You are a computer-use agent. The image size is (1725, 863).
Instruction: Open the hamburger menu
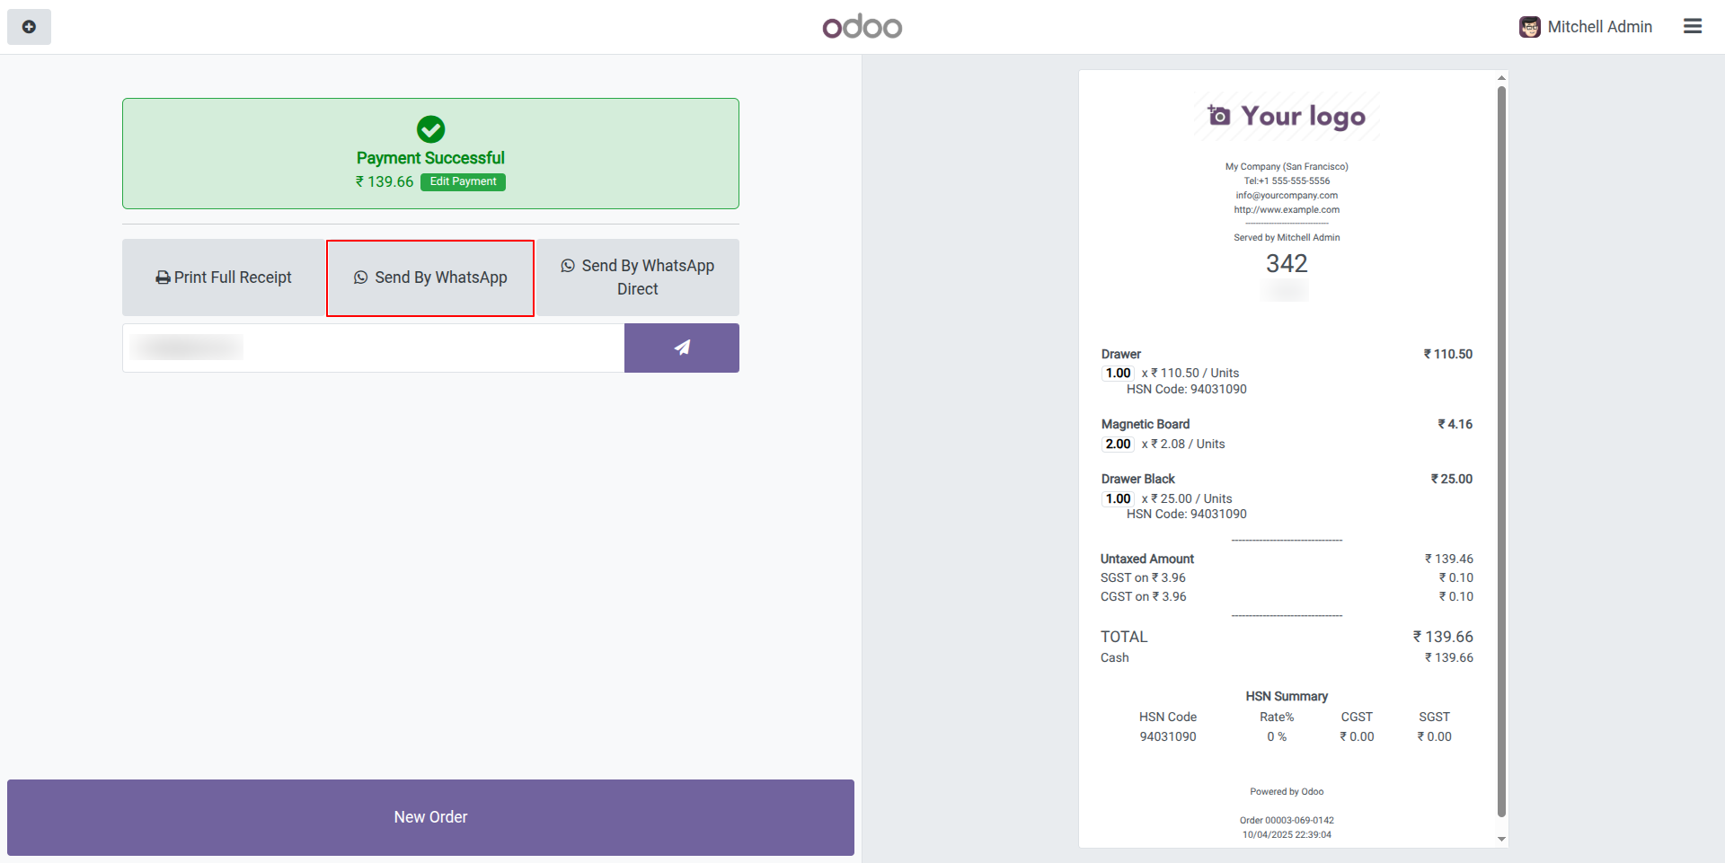pyautogui.click(x=1693, y=27)
